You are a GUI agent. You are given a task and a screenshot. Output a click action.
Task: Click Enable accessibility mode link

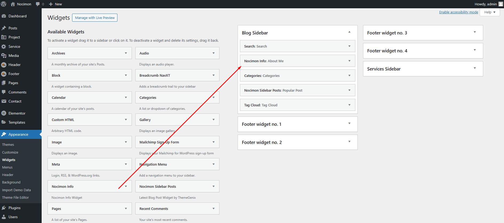tap(459, 12)
